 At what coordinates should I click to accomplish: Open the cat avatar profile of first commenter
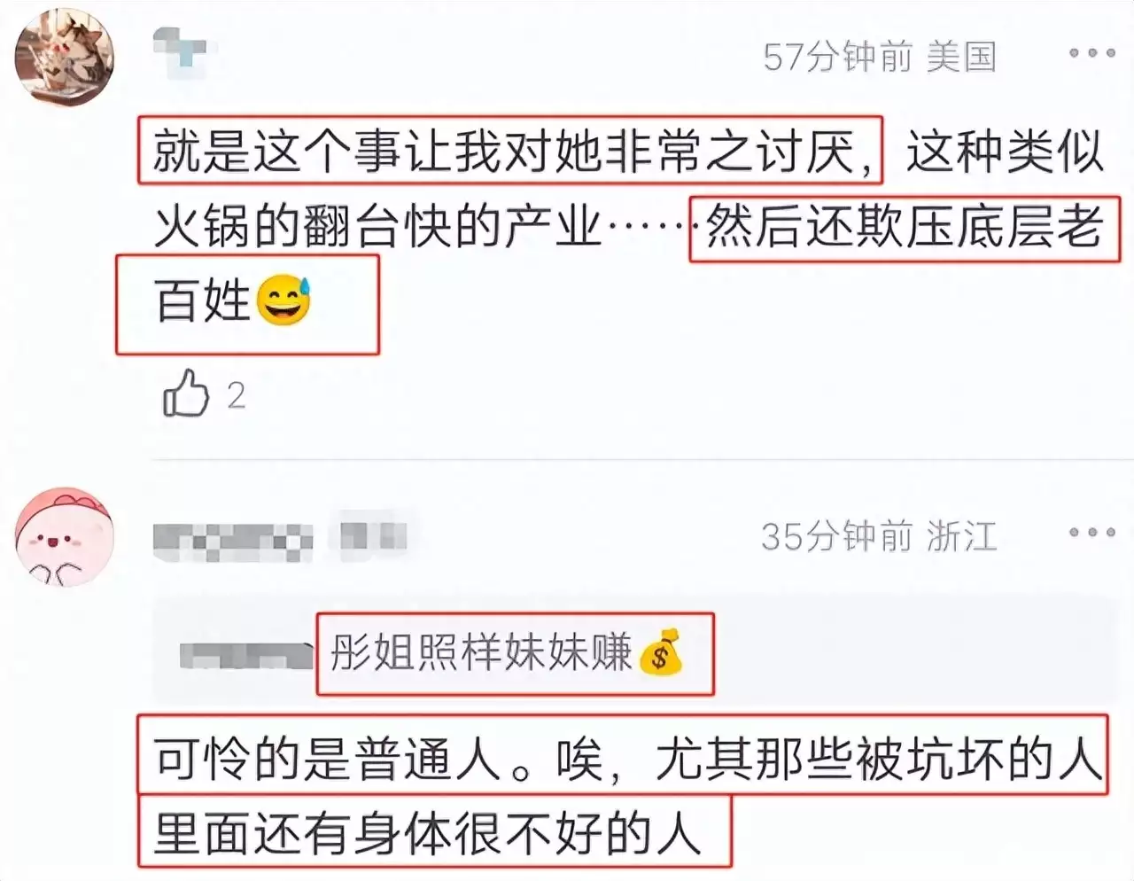65,56
